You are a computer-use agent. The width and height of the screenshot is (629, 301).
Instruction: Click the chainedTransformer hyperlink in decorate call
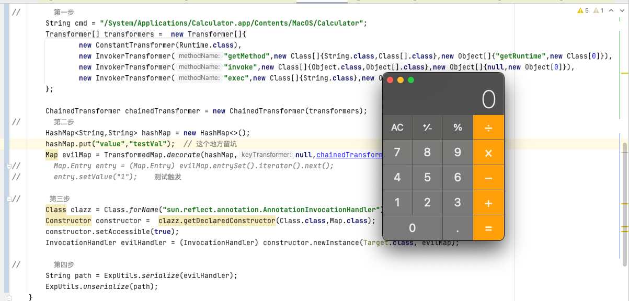click(350, 155)
